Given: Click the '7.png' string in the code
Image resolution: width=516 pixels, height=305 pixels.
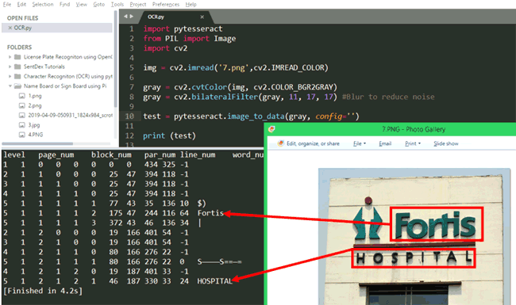Looking at the screenshot, I should coord(234,68).
